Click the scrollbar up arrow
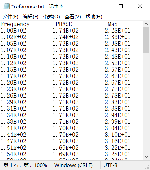 pyautogui.click(x=146, y=24)
